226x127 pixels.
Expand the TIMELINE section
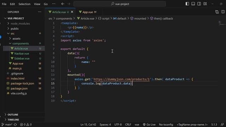[24, 120]
